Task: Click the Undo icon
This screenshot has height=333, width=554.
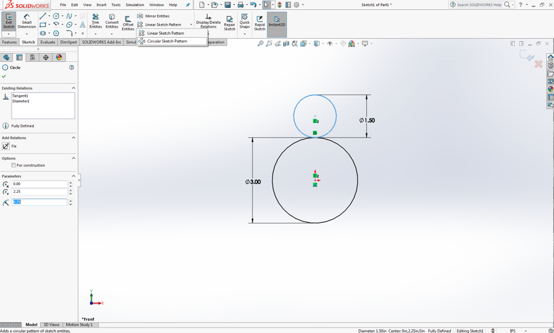Action: coord(253,5)
